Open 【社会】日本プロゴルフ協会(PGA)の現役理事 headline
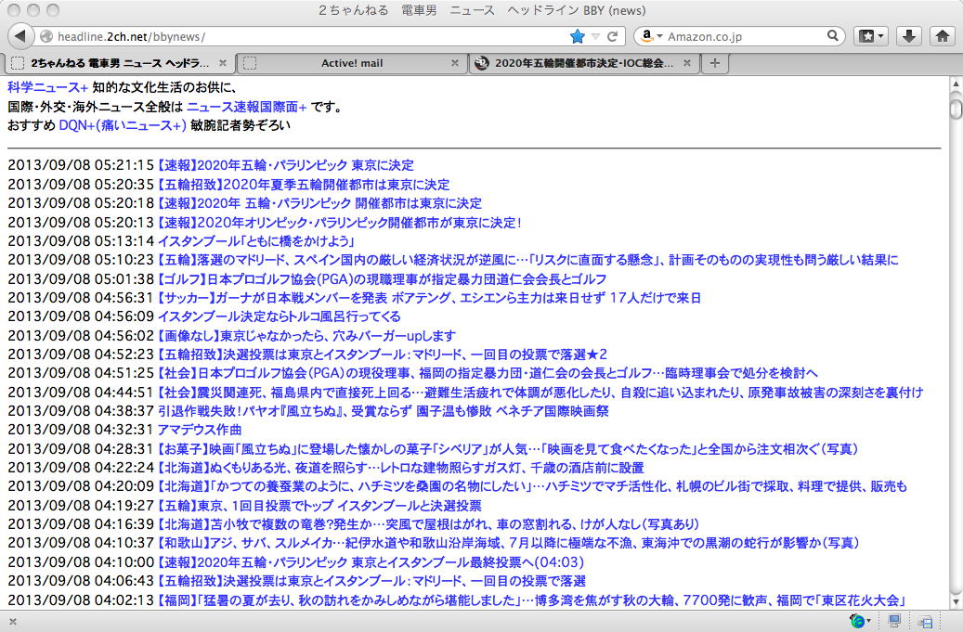Image resolution: width=963 pixels, height=632 pixels. pyautogui.click(x=488, y=373)
